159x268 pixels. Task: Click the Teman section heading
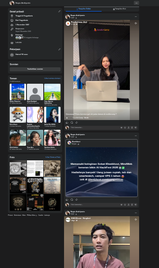point(13,78)
